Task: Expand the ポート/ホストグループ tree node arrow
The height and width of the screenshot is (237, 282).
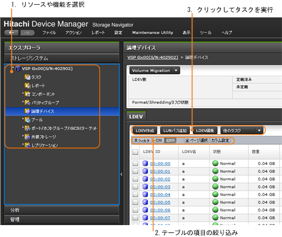Action: 23,127
